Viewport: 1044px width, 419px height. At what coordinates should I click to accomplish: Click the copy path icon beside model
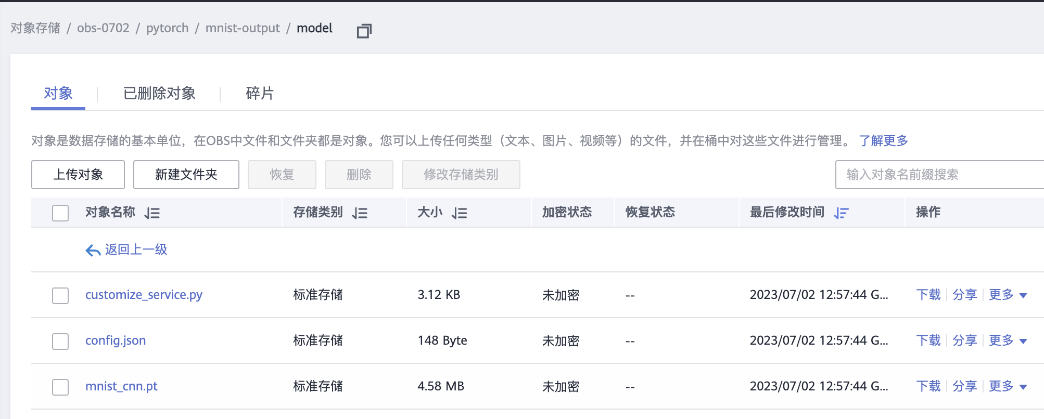click(x=364, y=31)
